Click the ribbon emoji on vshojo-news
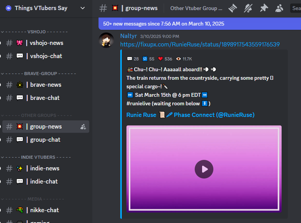 (19, 43)
